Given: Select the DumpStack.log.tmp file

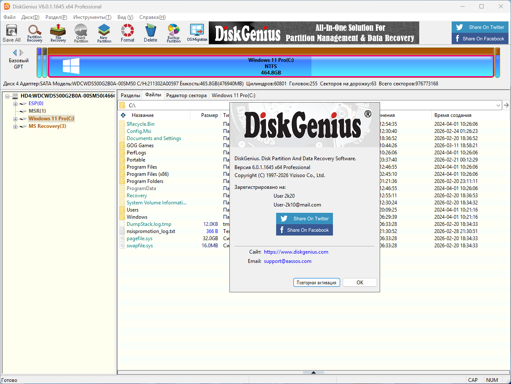Looking at the screenshot, I should [x=149, y=224].
